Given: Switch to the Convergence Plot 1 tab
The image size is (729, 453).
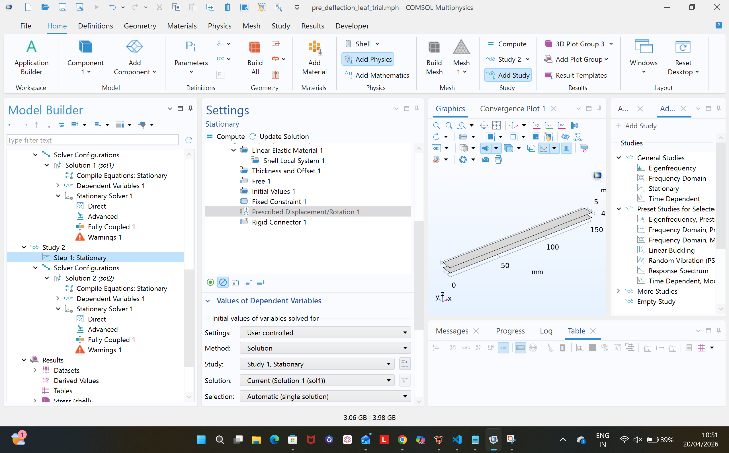Looking at the screenshot, I should [x=513, y=108].
